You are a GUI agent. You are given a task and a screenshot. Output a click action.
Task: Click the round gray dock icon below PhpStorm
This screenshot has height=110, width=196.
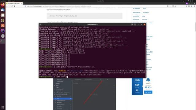(x=3, y=36)
